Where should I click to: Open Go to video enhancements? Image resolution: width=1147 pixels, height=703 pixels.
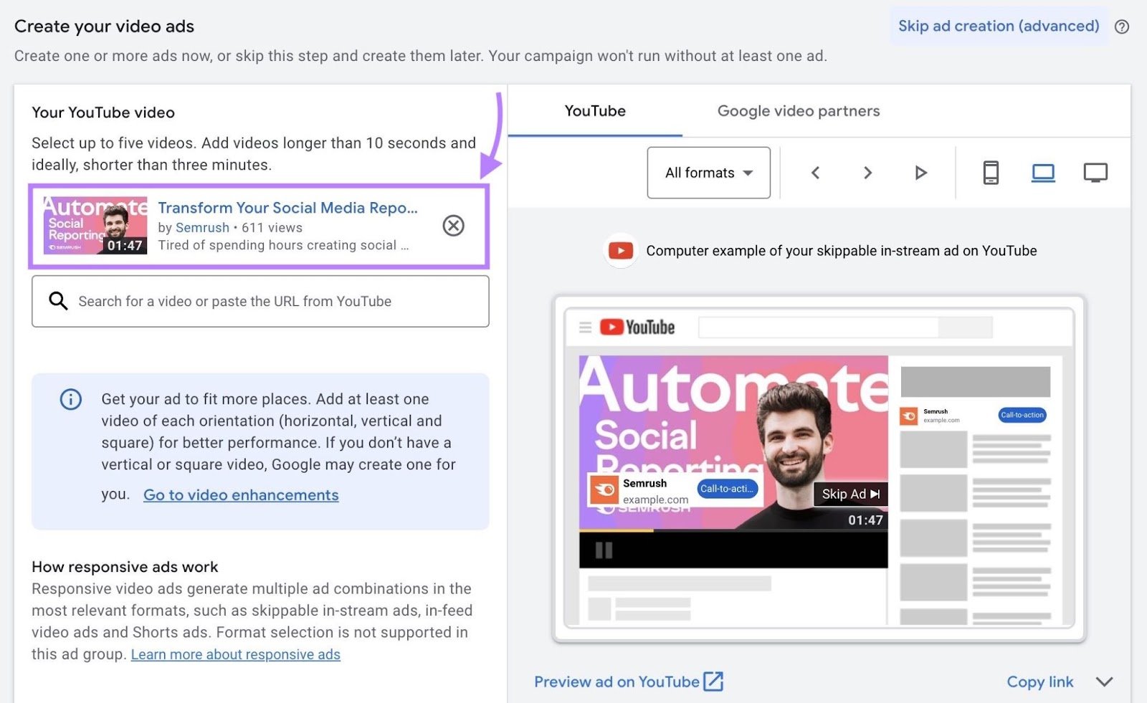click(241, 495)
